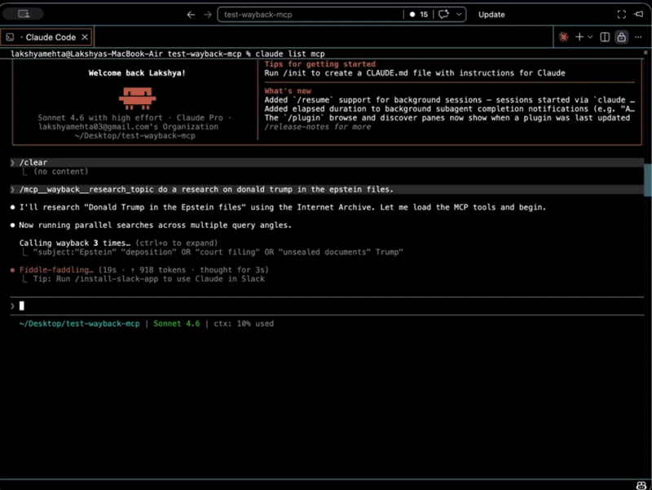This screenshot has width=652, height=490.
Task: Click the lakshyamehta03@gmail.com Organization text
Action: click(x=128, y=127)
